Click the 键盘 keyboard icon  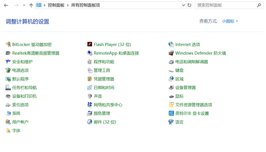tap(171, 71)
